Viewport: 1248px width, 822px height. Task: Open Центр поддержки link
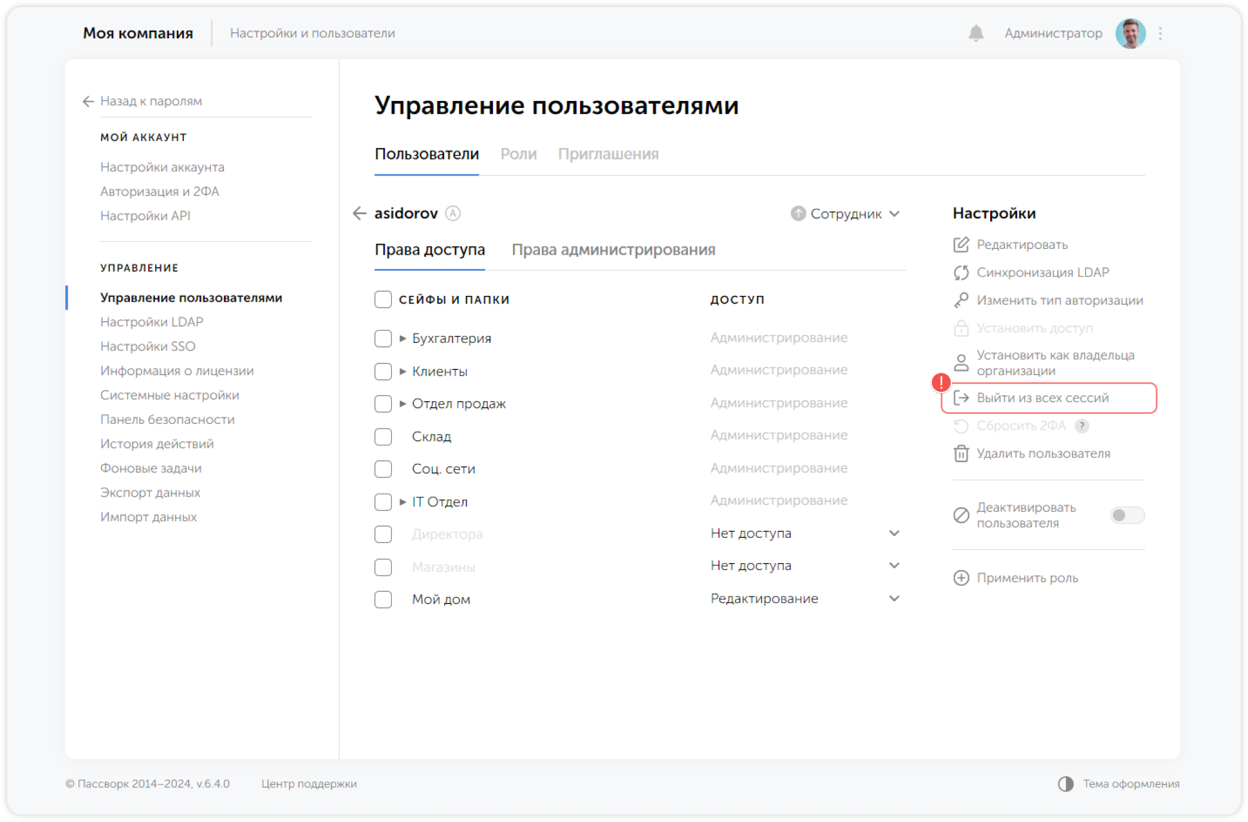pyautogui.click(x=309, y=783)
